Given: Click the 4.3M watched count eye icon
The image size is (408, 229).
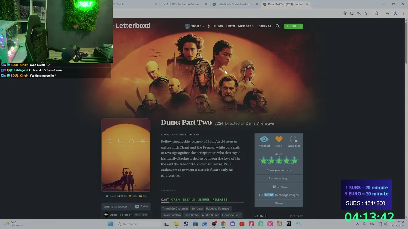Looking at the screenshot, I should click(x=107, y=196).
